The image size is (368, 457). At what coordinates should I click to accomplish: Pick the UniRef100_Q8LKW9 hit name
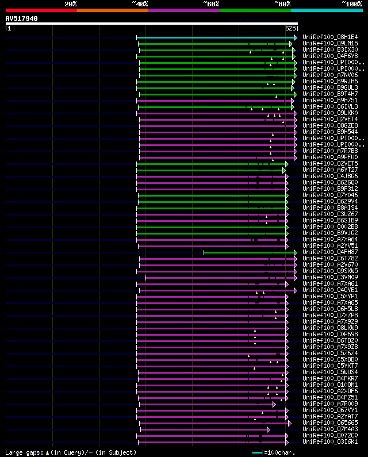click(x=330, y=328)
